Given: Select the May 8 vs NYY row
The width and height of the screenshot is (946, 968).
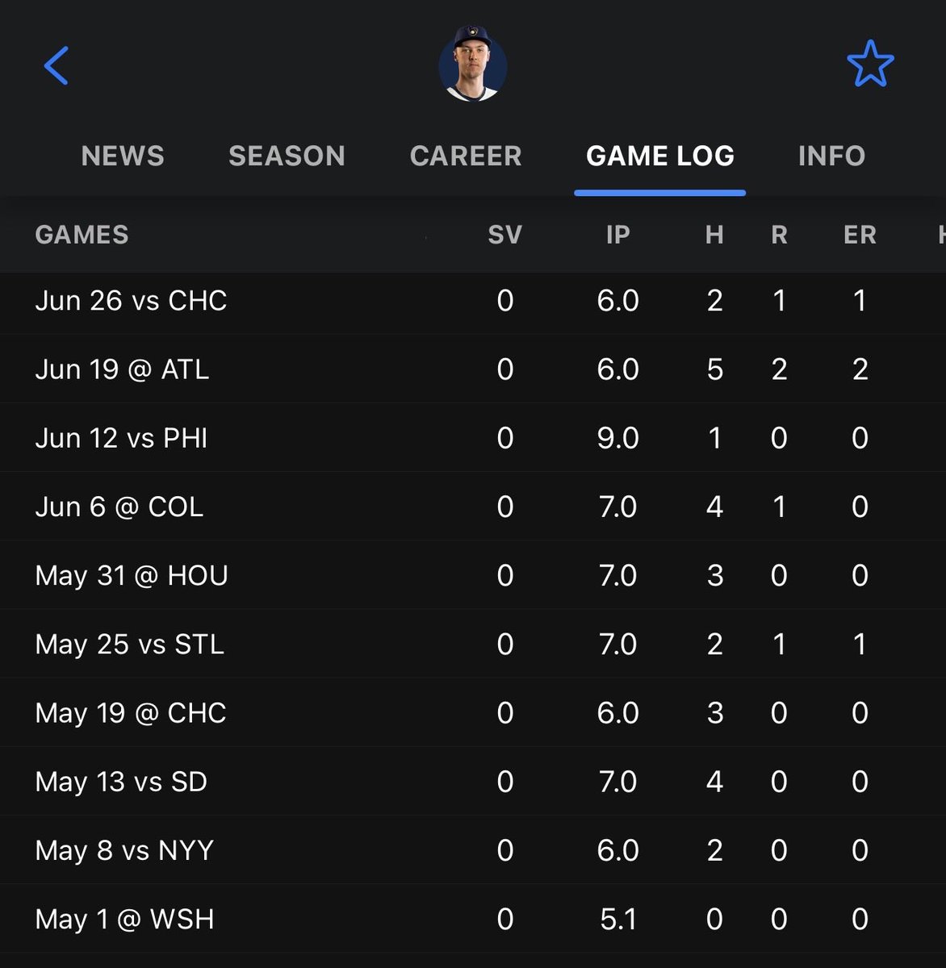Looking at the screenshot, I should [x=473, y=850].
